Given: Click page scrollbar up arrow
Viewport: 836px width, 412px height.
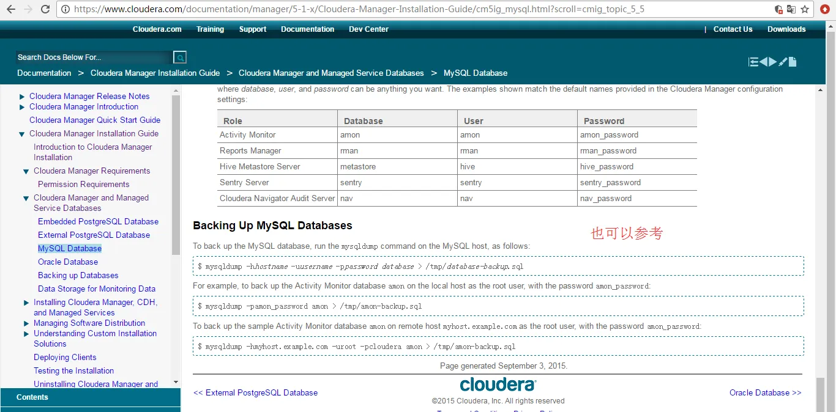Looking at the screenshot, I should point(821,90).
